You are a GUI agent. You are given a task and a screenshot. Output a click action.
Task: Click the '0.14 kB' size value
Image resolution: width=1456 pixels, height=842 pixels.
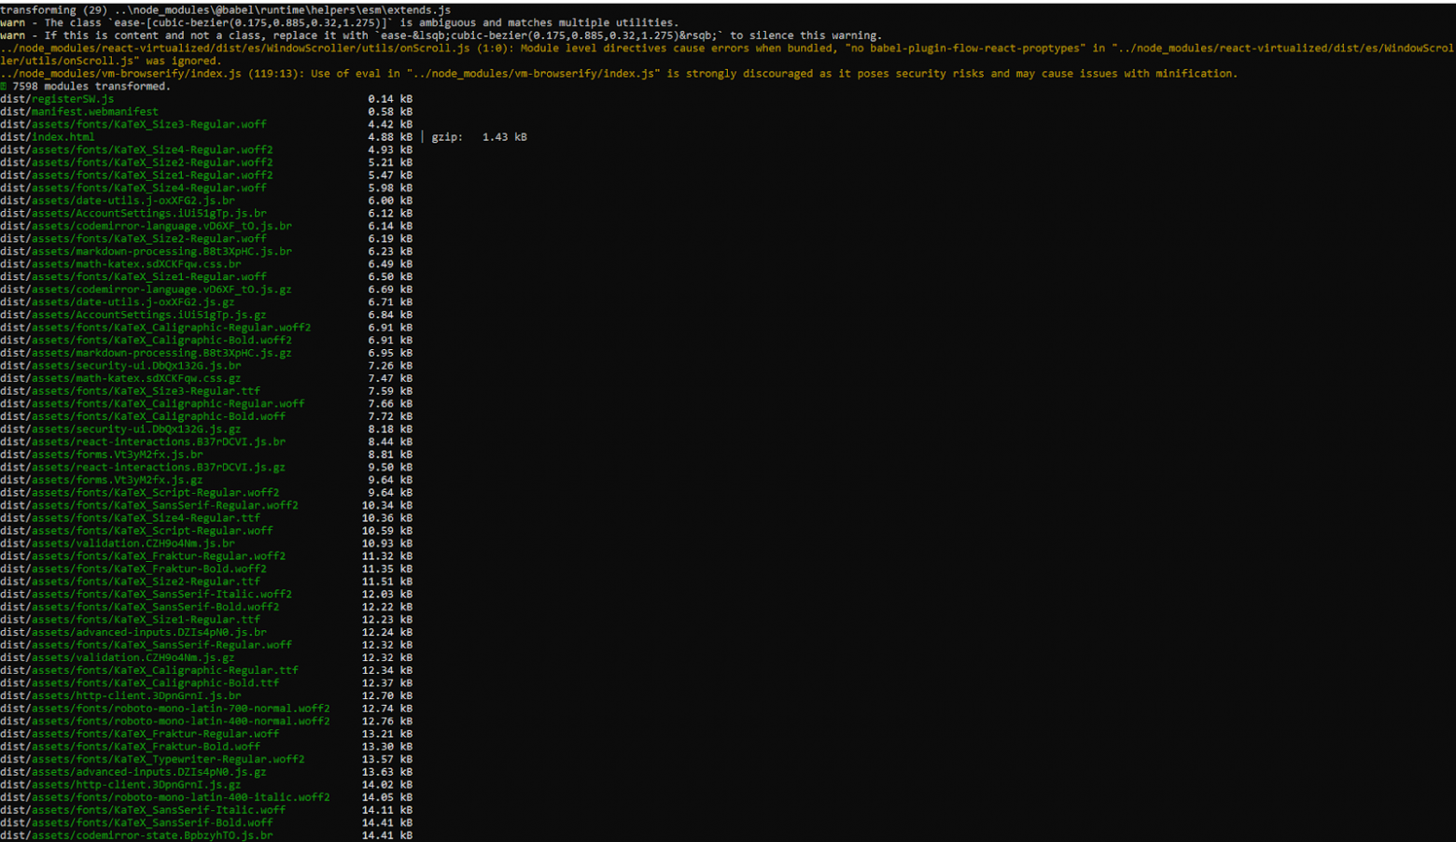(x=390, y=99)
